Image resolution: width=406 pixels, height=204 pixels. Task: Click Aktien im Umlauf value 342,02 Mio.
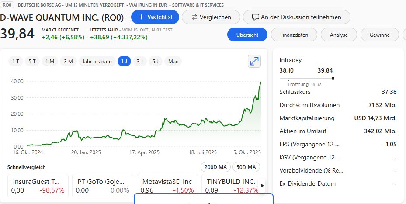pos(380,131)
